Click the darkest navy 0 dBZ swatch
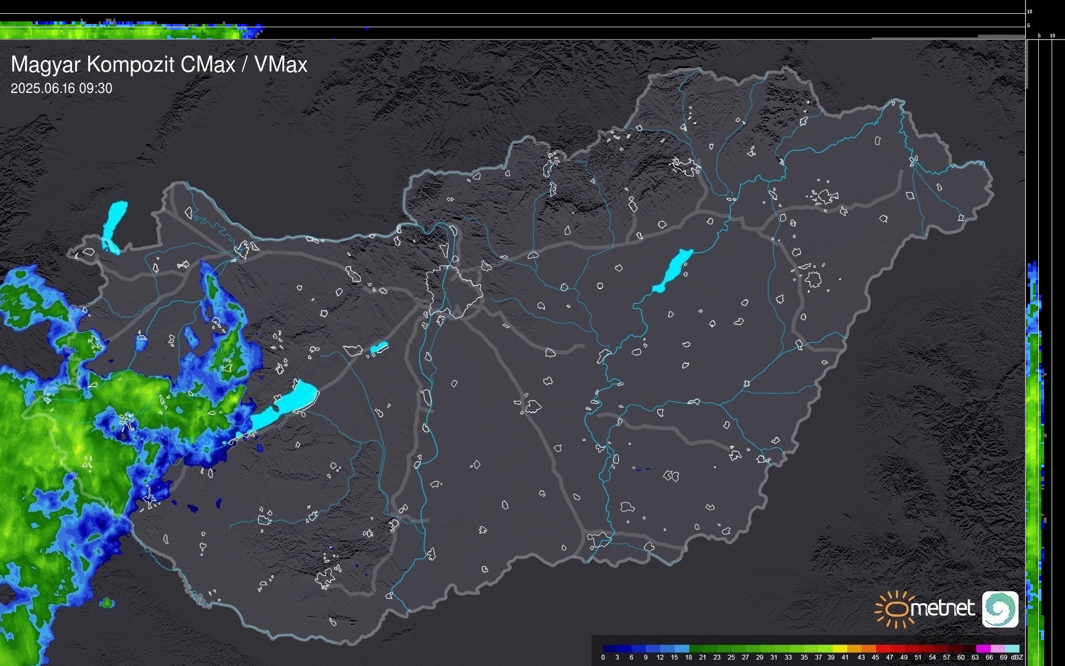The width and height of the screenshot is (1065, 666). click(x=610, y=648)
